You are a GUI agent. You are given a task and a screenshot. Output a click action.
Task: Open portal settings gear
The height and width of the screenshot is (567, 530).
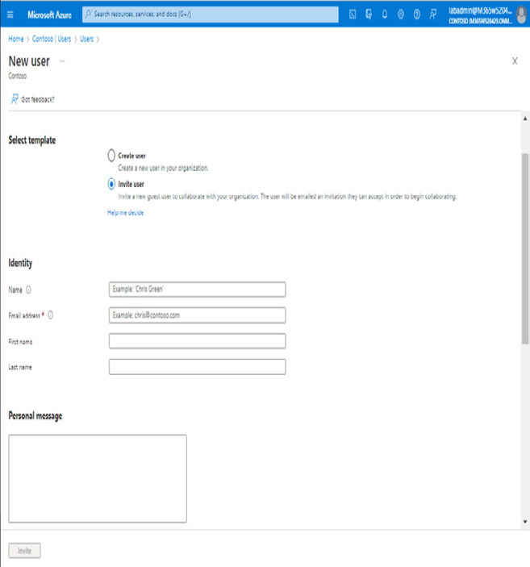[401, 15]
